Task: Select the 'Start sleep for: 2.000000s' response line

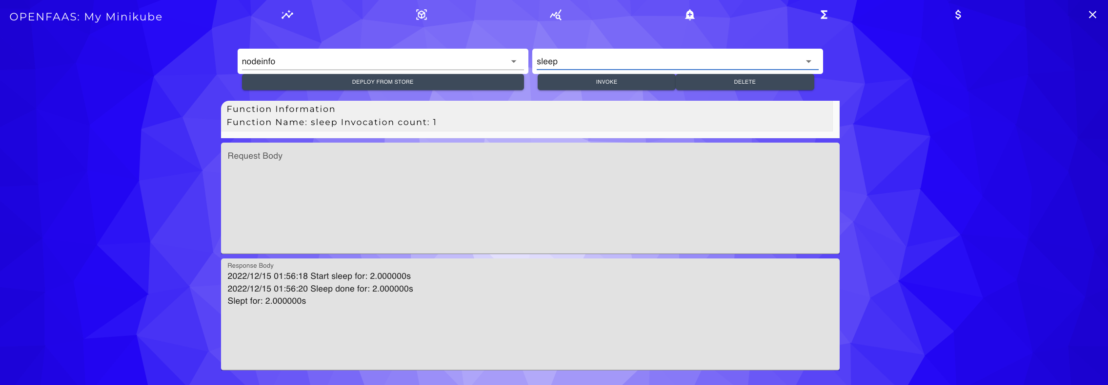Action: (x=319, y=276)
